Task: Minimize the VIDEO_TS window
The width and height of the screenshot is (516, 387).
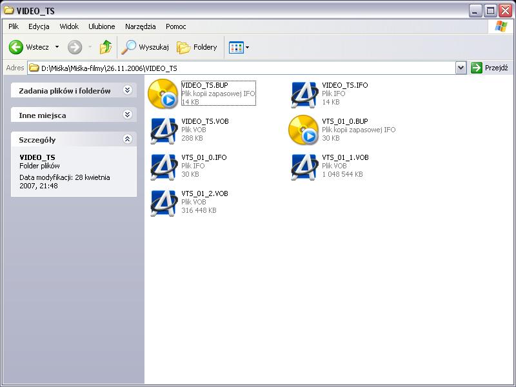Action: point(475,11)
